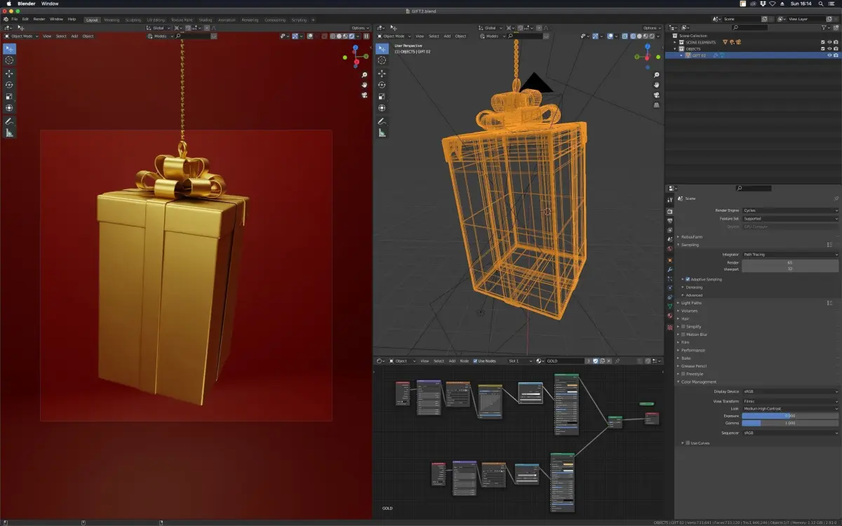The width and height of the screenshot is (842, 526).
Task: Click the zoom magnifier icon in the left viewport
Action: 364,74
